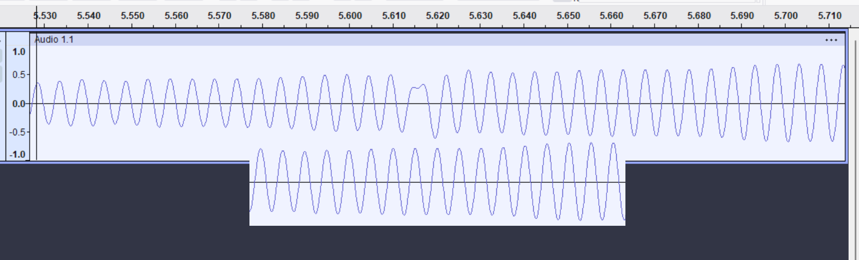Click the 5.710 mark on the timeline ruler
This screenshot has width=859, height=260.
click(x=830, y=16)
